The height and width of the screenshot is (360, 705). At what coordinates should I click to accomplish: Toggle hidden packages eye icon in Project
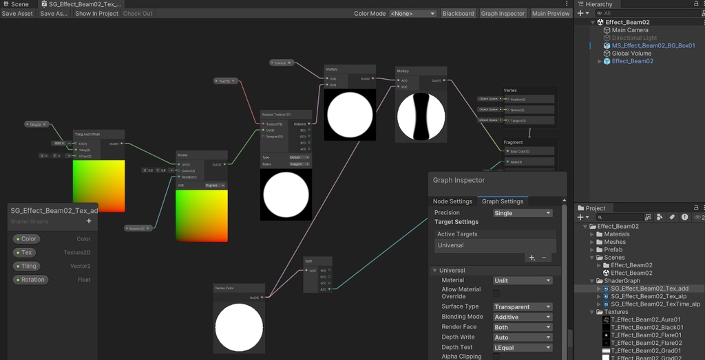pos(699,217)
